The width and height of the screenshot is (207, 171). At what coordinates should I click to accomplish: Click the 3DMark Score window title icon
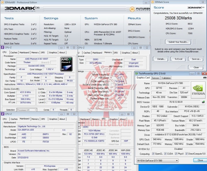coord(153,2)
